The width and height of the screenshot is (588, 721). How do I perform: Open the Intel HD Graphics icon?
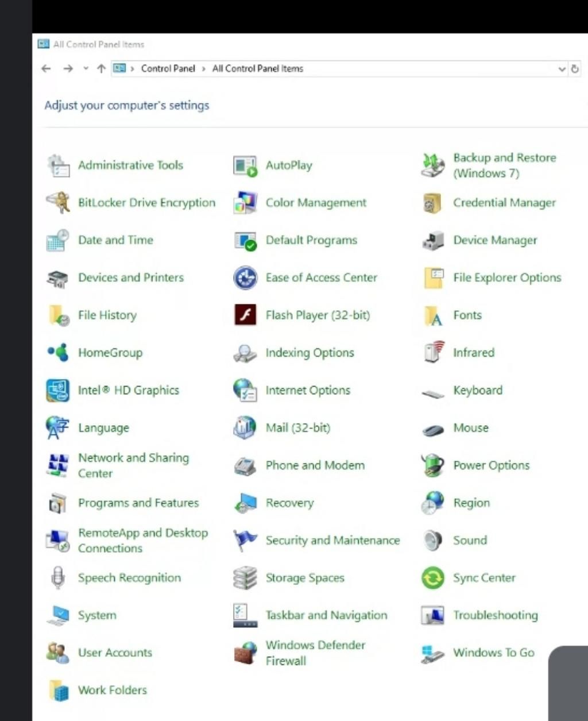pyautogui.click(x=58, y=391)
